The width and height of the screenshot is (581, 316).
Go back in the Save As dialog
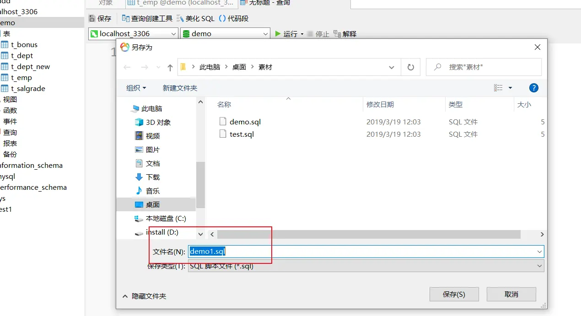tap(127, 67)
